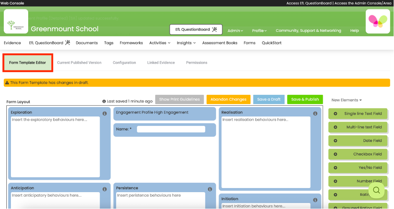The image size is (394, 209).
Task: Select the Engagement Profile High Engagement heading
Action: (152, 112)
